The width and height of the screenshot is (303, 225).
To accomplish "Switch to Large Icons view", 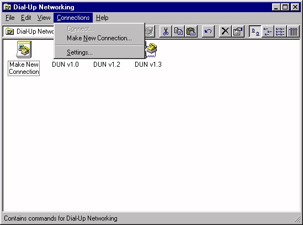I will pos(255,31).
